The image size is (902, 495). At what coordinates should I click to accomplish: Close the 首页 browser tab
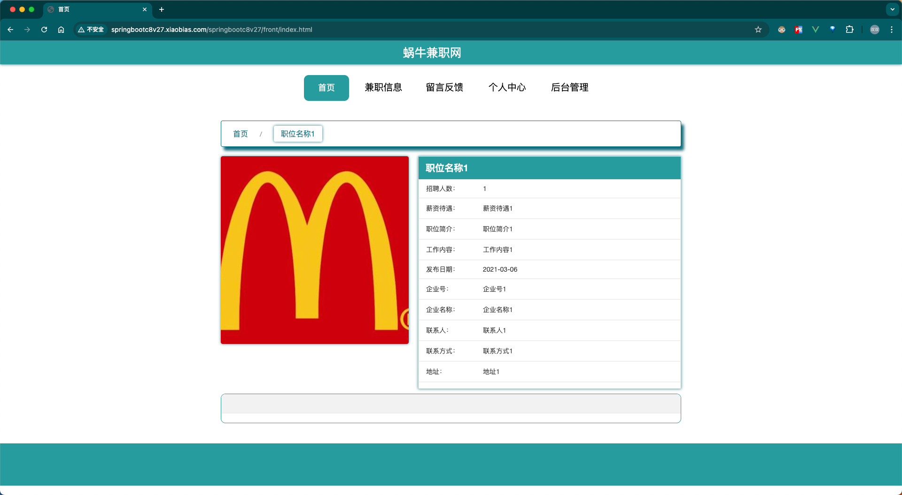point(145,9)
